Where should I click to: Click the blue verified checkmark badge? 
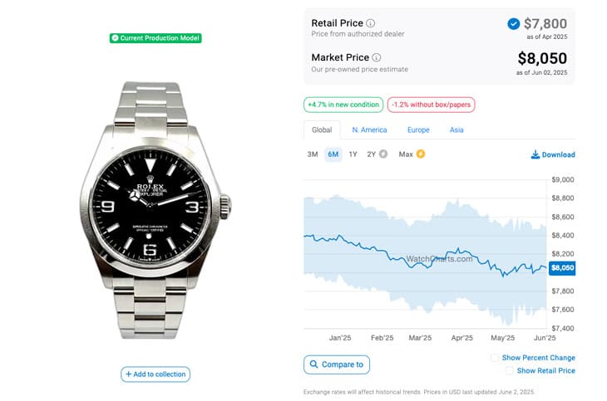pos(513,24)
